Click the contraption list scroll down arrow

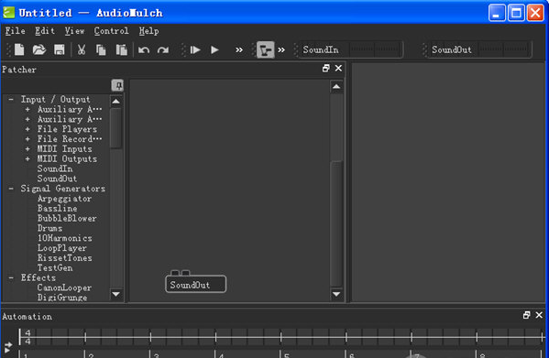click(115, 294)
